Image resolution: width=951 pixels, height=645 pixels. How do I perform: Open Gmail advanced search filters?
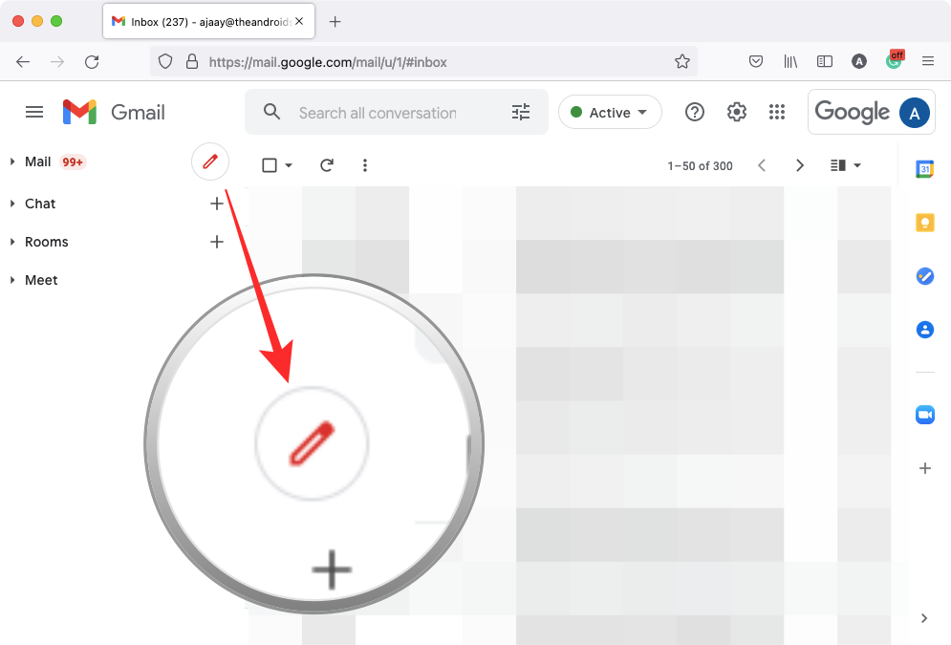tap(521, 112)
